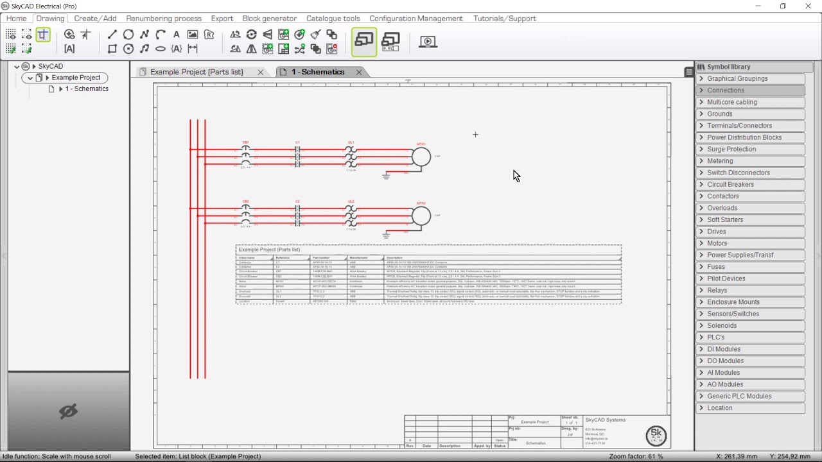Open the hamburger menu beside Symbol library
Image resolution: width=822 pixels, height=462 pixels.
click(689, 72)
